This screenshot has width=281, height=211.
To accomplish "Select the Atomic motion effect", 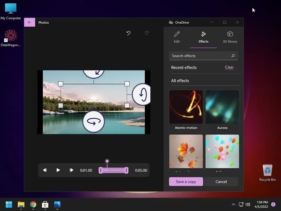I will tap(186, 111).
